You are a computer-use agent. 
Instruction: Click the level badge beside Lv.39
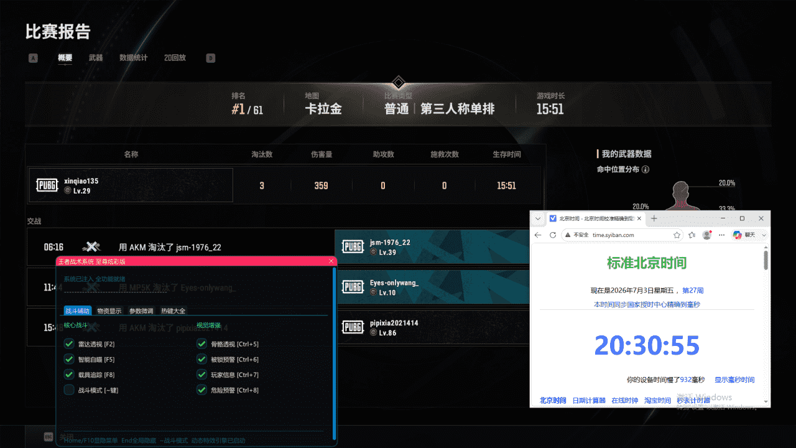pos(373,252)
